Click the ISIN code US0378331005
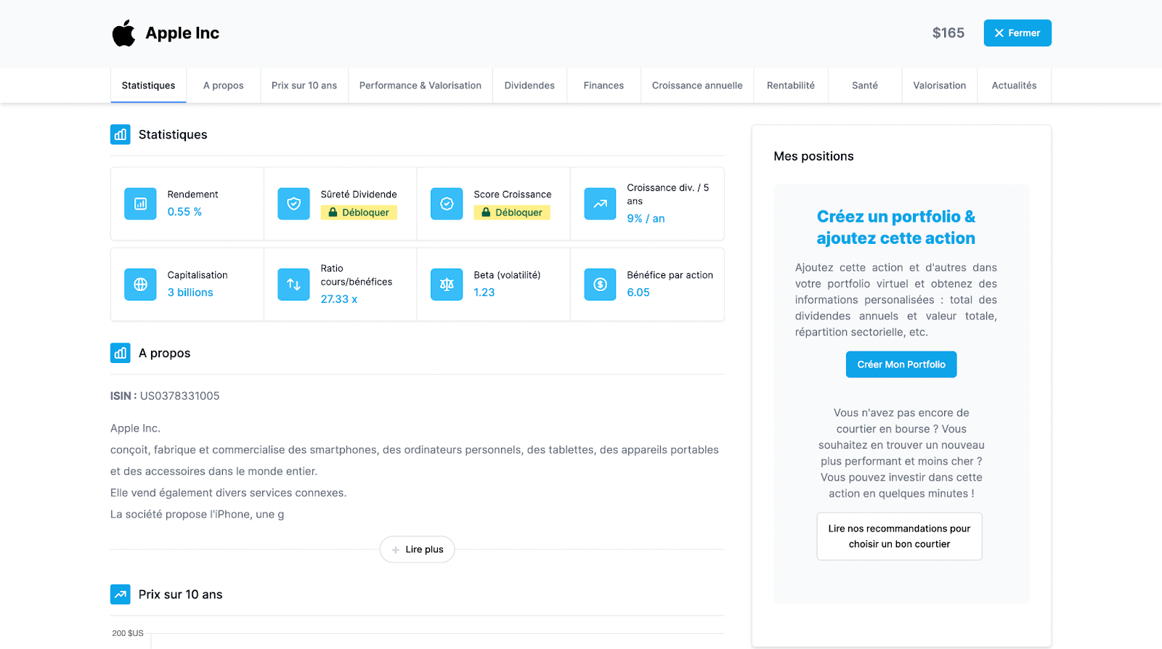 (x=179, y=396)
